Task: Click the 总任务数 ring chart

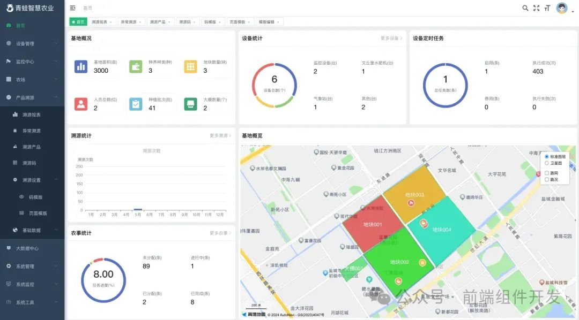Action: click(446, 85)
